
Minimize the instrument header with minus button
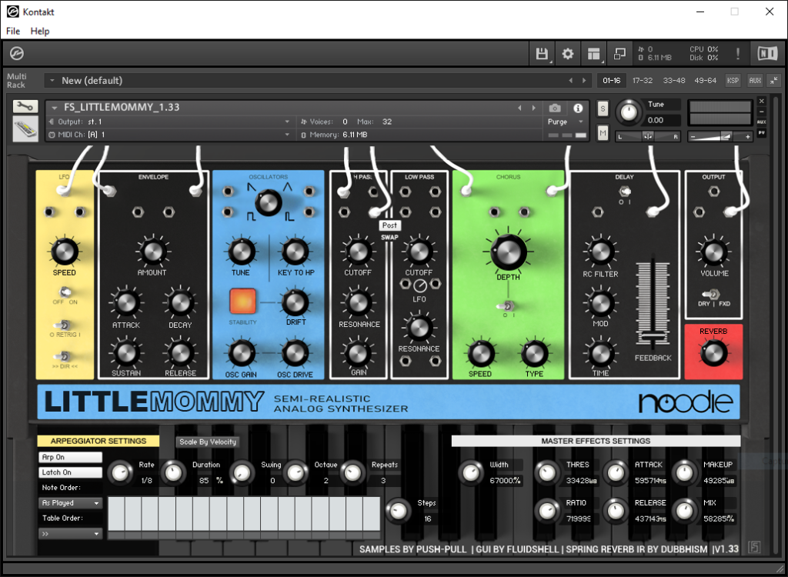click(x=762, y=112)
